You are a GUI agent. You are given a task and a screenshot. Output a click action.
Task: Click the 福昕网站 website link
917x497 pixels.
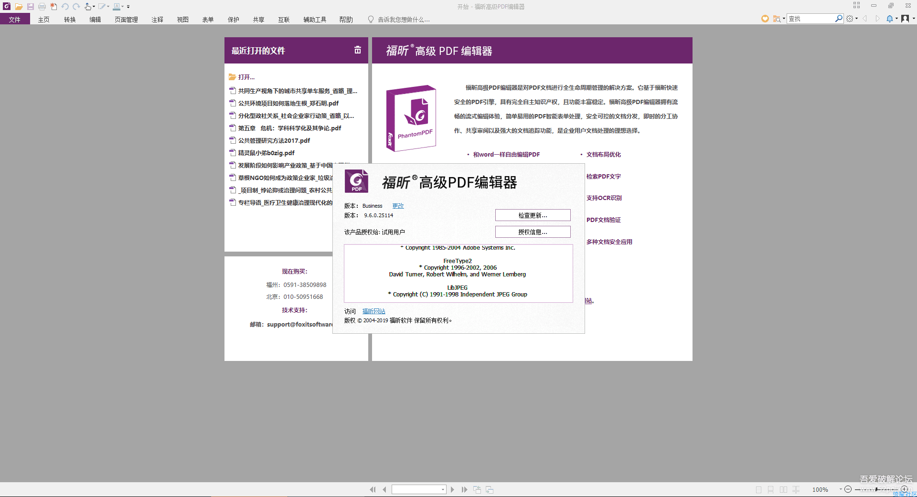(x=373, y=311)
